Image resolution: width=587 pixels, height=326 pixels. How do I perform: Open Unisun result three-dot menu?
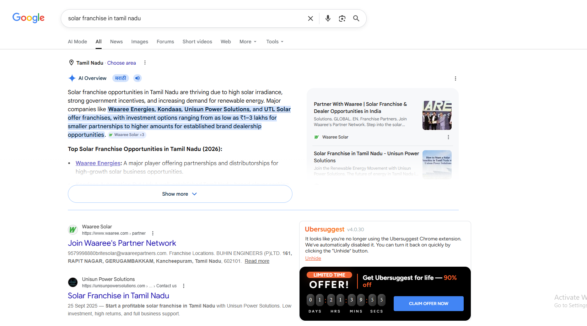[184, 286]
